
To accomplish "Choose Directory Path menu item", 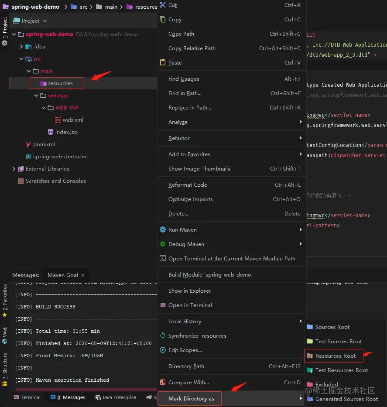I will (232, 366).
